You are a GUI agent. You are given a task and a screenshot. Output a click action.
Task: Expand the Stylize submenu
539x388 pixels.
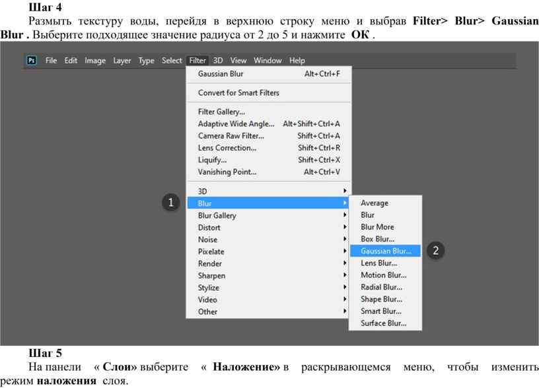[269, 288]
